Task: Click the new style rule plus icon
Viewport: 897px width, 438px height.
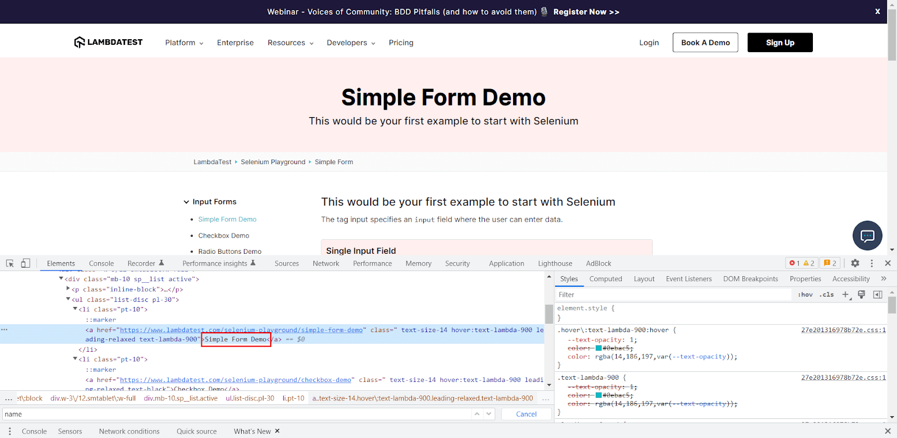Action: pos(846,295)
